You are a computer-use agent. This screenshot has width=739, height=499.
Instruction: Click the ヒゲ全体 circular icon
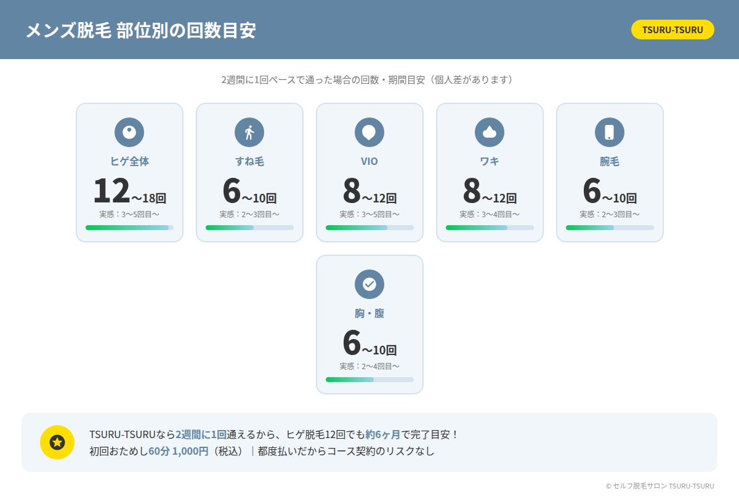click(x=129, y=132)
